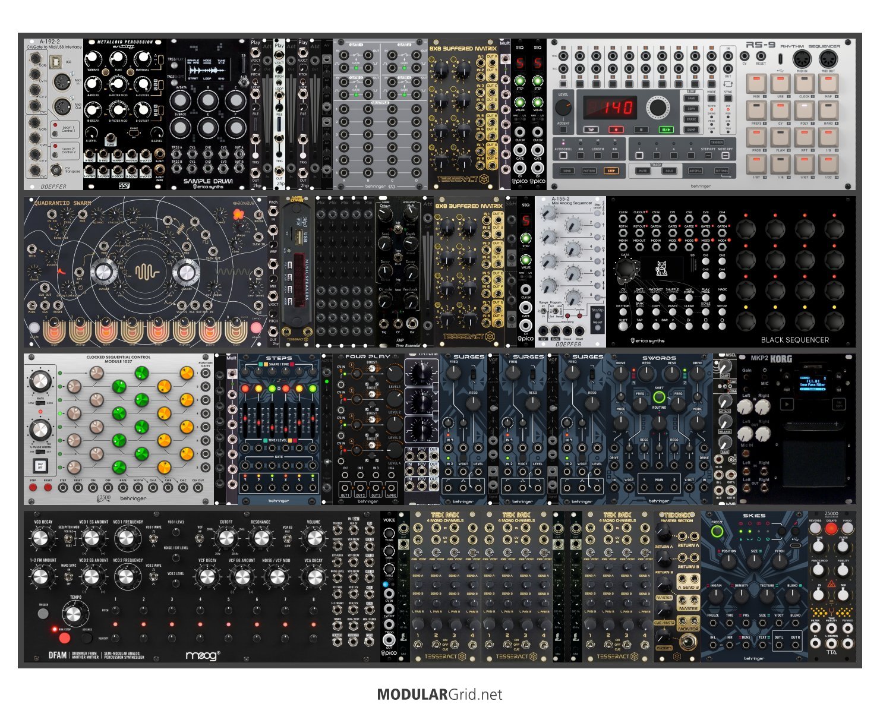This screenshot has height=707, width=880.
Task: Click rightmost fader on the STEPS module
Action: tap(313, 419)
